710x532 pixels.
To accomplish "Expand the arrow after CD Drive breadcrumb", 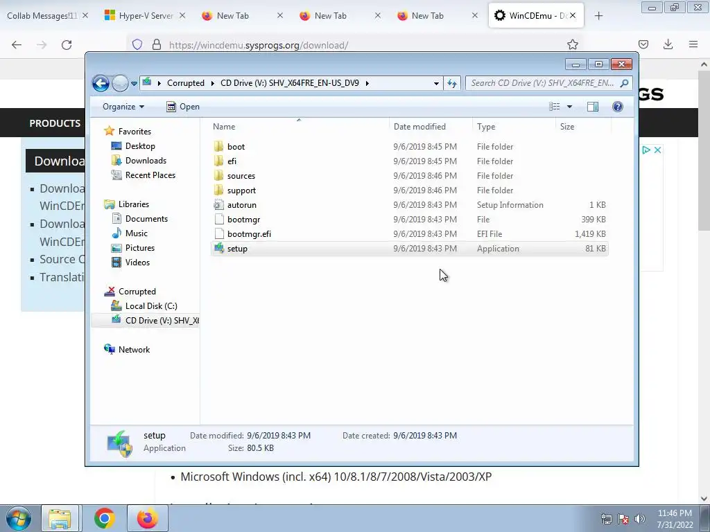I will click(x=367, y=83).
